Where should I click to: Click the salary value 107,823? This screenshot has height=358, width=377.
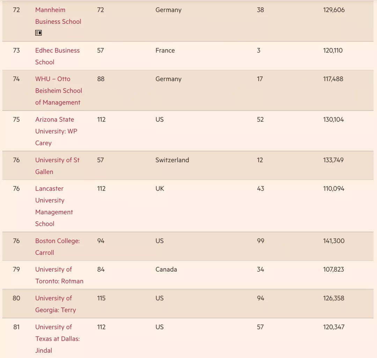tap(333, 270)
